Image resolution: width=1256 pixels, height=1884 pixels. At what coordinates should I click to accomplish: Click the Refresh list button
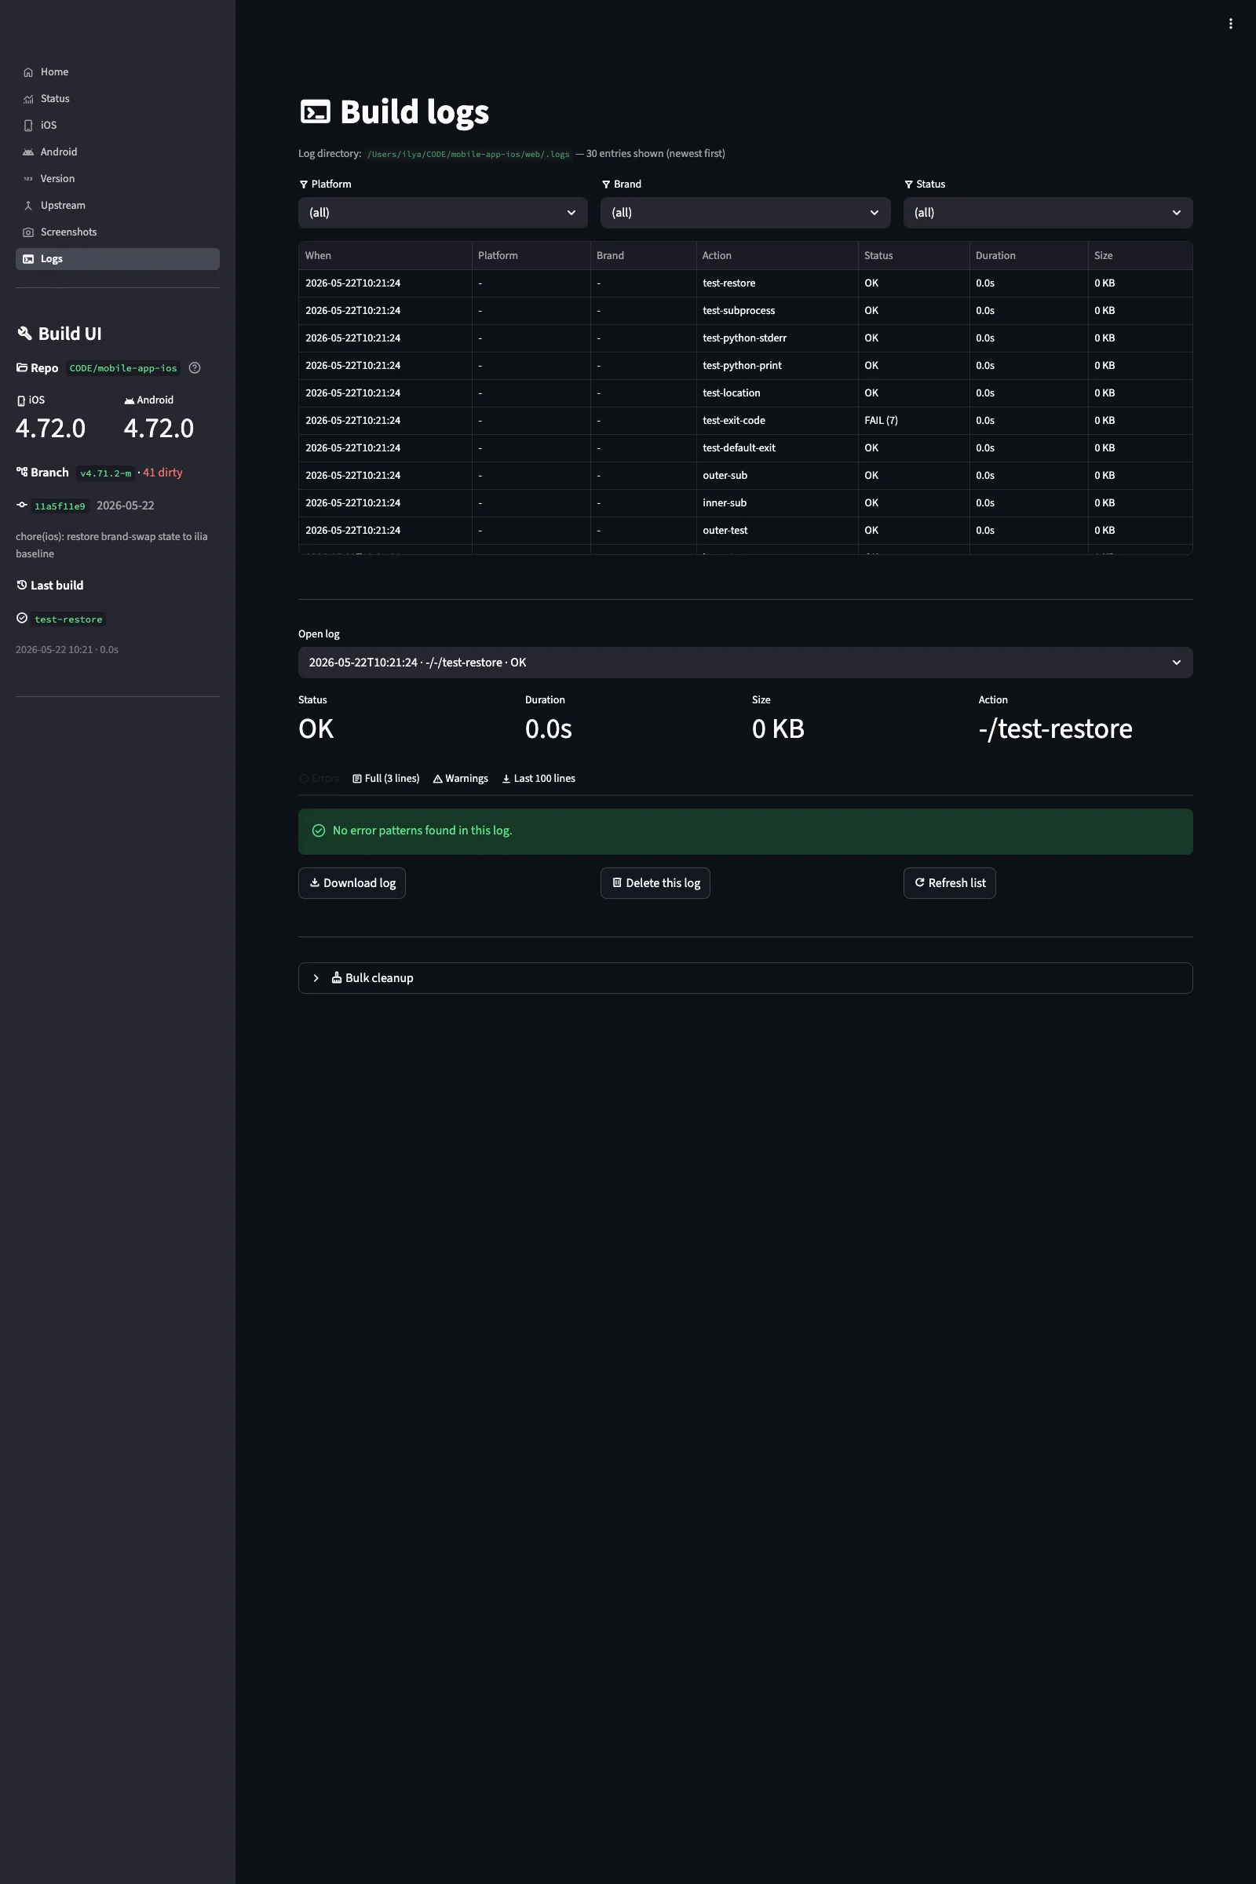949,882
